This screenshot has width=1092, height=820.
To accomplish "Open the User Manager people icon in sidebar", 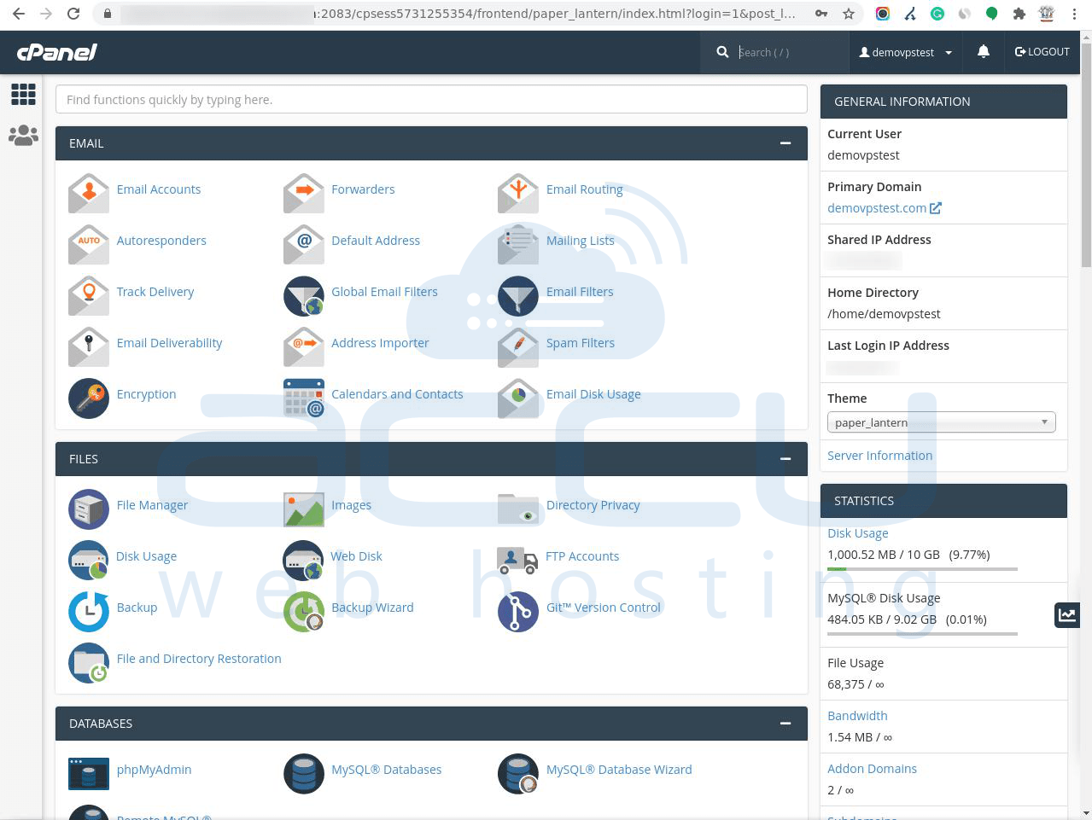I will 23,135.
